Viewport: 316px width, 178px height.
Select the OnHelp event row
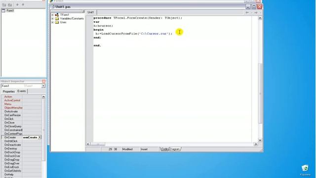(22, 175)
